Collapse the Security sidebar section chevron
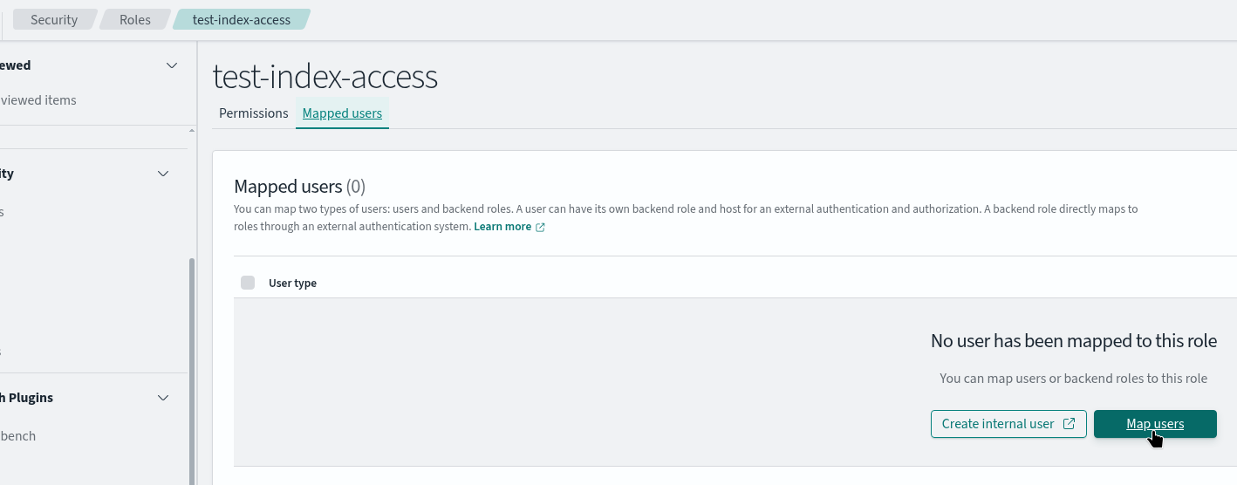The image size is (1237, 485). point(163,174)
